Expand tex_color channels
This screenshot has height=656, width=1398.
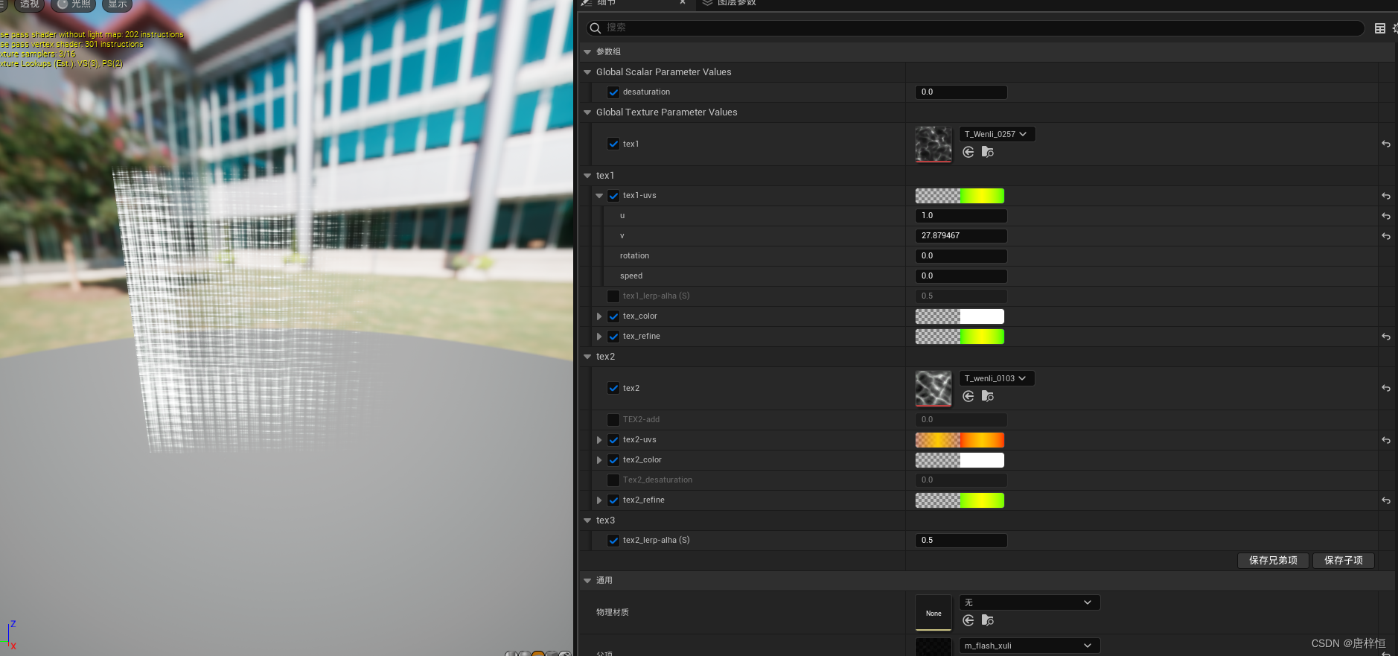pos(599,316)
